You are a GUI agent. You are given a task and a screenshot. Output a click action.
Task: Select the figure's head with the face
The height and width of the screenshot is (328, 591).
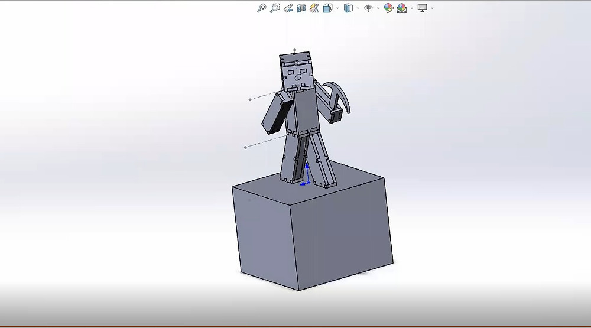297,72
